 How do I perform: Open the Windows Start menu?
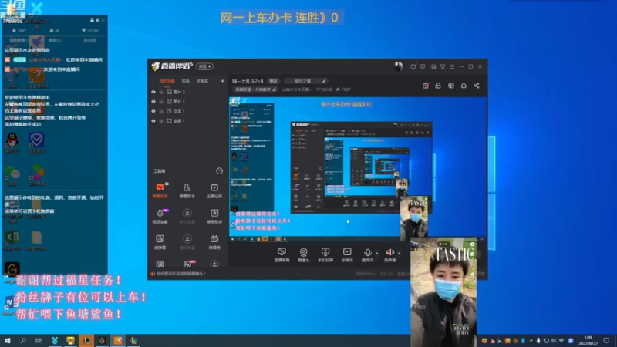[x=8, y=340]
